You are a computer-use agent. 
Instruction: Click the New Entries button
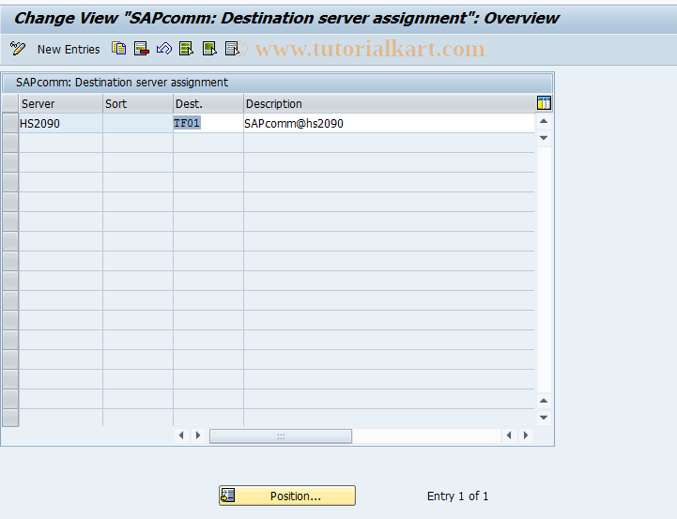[69, 49]
